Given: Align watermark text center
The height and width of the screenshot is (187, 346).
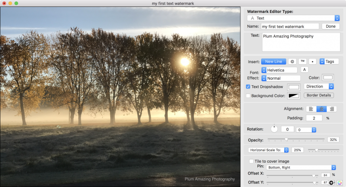Looking at the screenshot, I should (x=321, y=109).
